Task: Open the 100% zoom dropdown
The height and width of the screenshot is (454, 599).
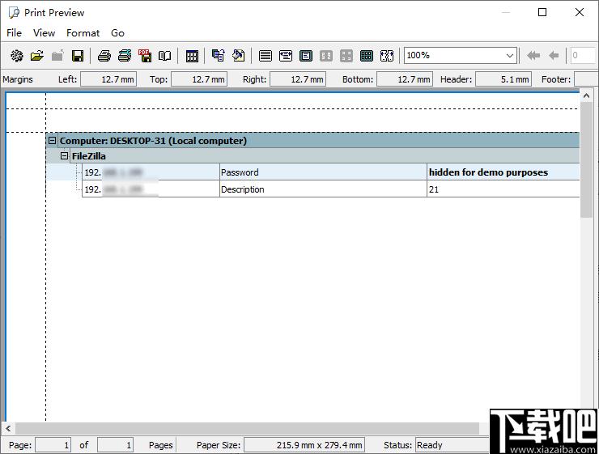Action: click(510, 56)
